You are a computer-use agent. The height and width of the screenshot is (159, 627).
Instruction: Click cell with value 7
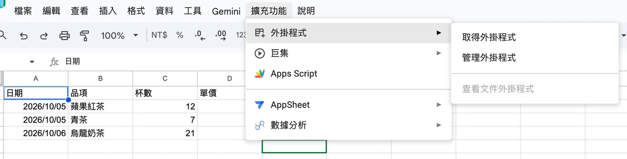click(x=165, y=120)
